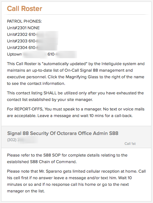Click the Call Roster heading
The width and height of the screenshot is (153, 203).
point(24,9)
